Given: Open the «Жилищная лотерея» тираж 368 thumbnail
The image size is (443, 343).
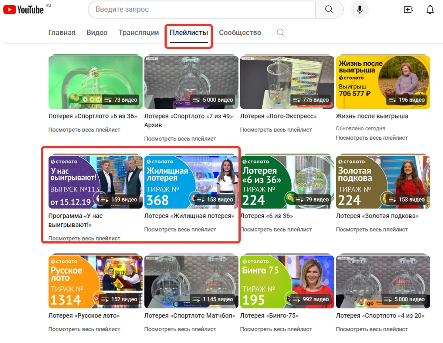Looking at the screenshot, I should click(191, 182).
